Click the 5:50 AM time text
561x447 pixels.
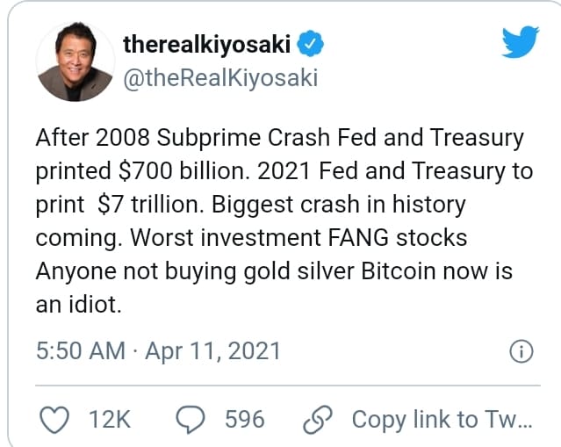click(81, 350)
